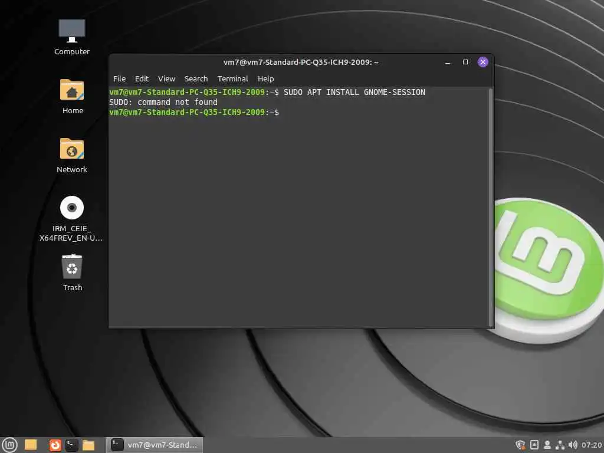Select the Home folder desktop icon
Image resolution: width=604 pixels, height=453 pixels.
[x=72, y=96]
